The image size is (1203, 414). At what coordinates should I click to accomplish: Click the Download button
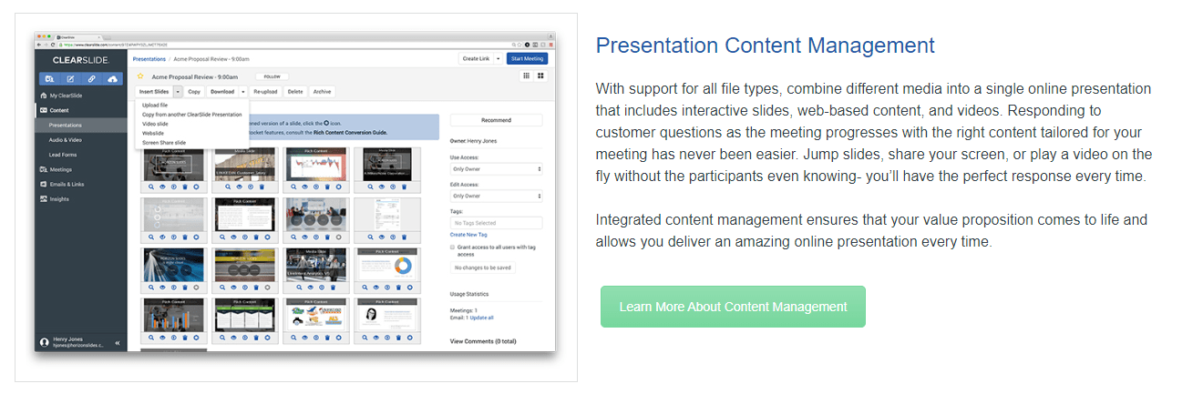pyautogui.click(x=222, y=92)
